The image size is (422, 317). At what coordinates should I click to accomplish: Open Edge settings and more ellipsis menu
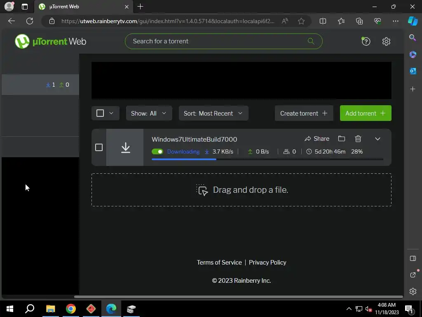395,21
